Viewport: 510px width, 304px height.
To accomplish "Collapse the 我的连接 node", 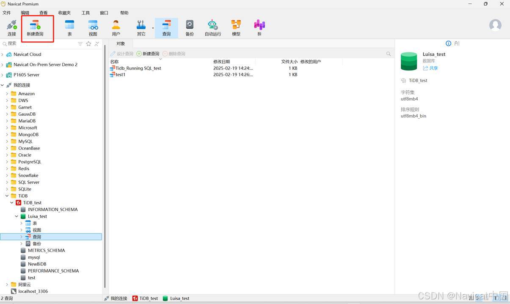I will (3, 85).
